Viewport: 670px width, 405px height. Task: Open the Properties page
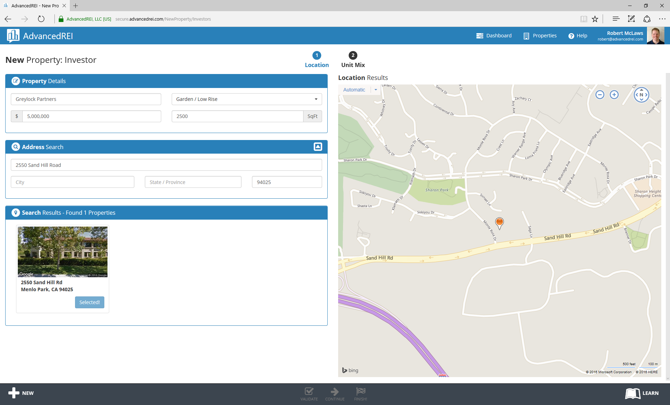pos(540,36)
